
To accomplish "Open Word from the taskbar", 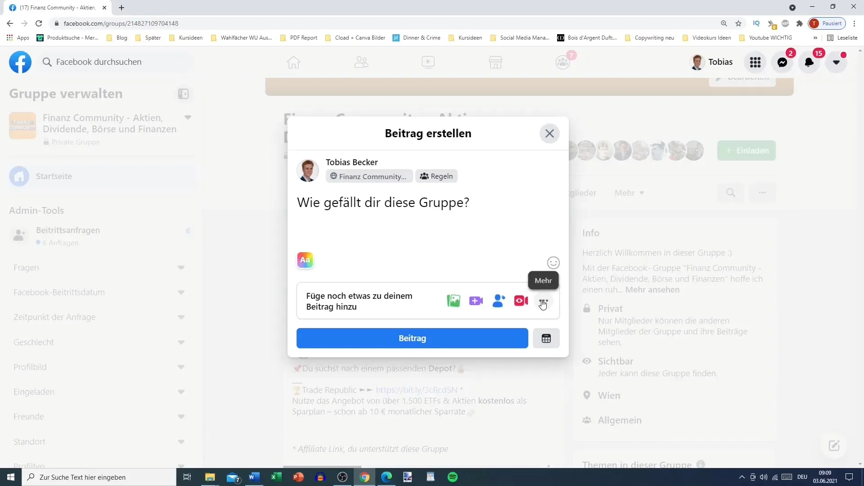I will (254, 477).
